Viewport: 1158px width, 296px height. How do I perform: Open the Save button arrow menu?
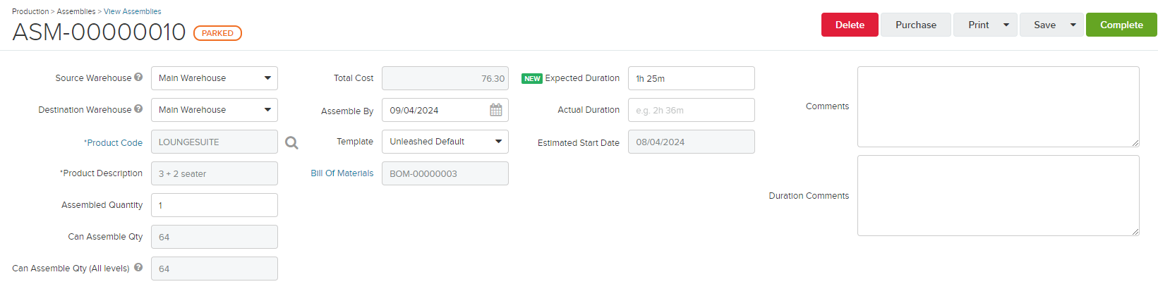point(1073,25)
